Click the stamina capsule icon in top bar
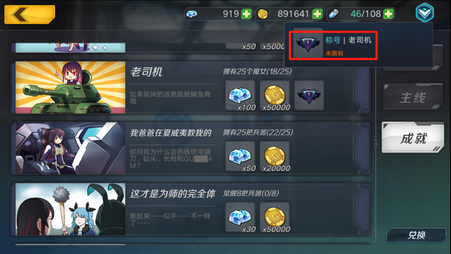Image resolution: width=451 pixels, height=254 pixels. pos(333,14)
